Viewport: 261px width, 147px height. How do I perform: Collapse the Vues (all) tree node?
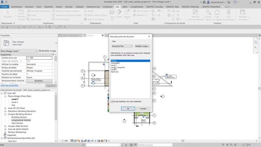pos(2,93)
